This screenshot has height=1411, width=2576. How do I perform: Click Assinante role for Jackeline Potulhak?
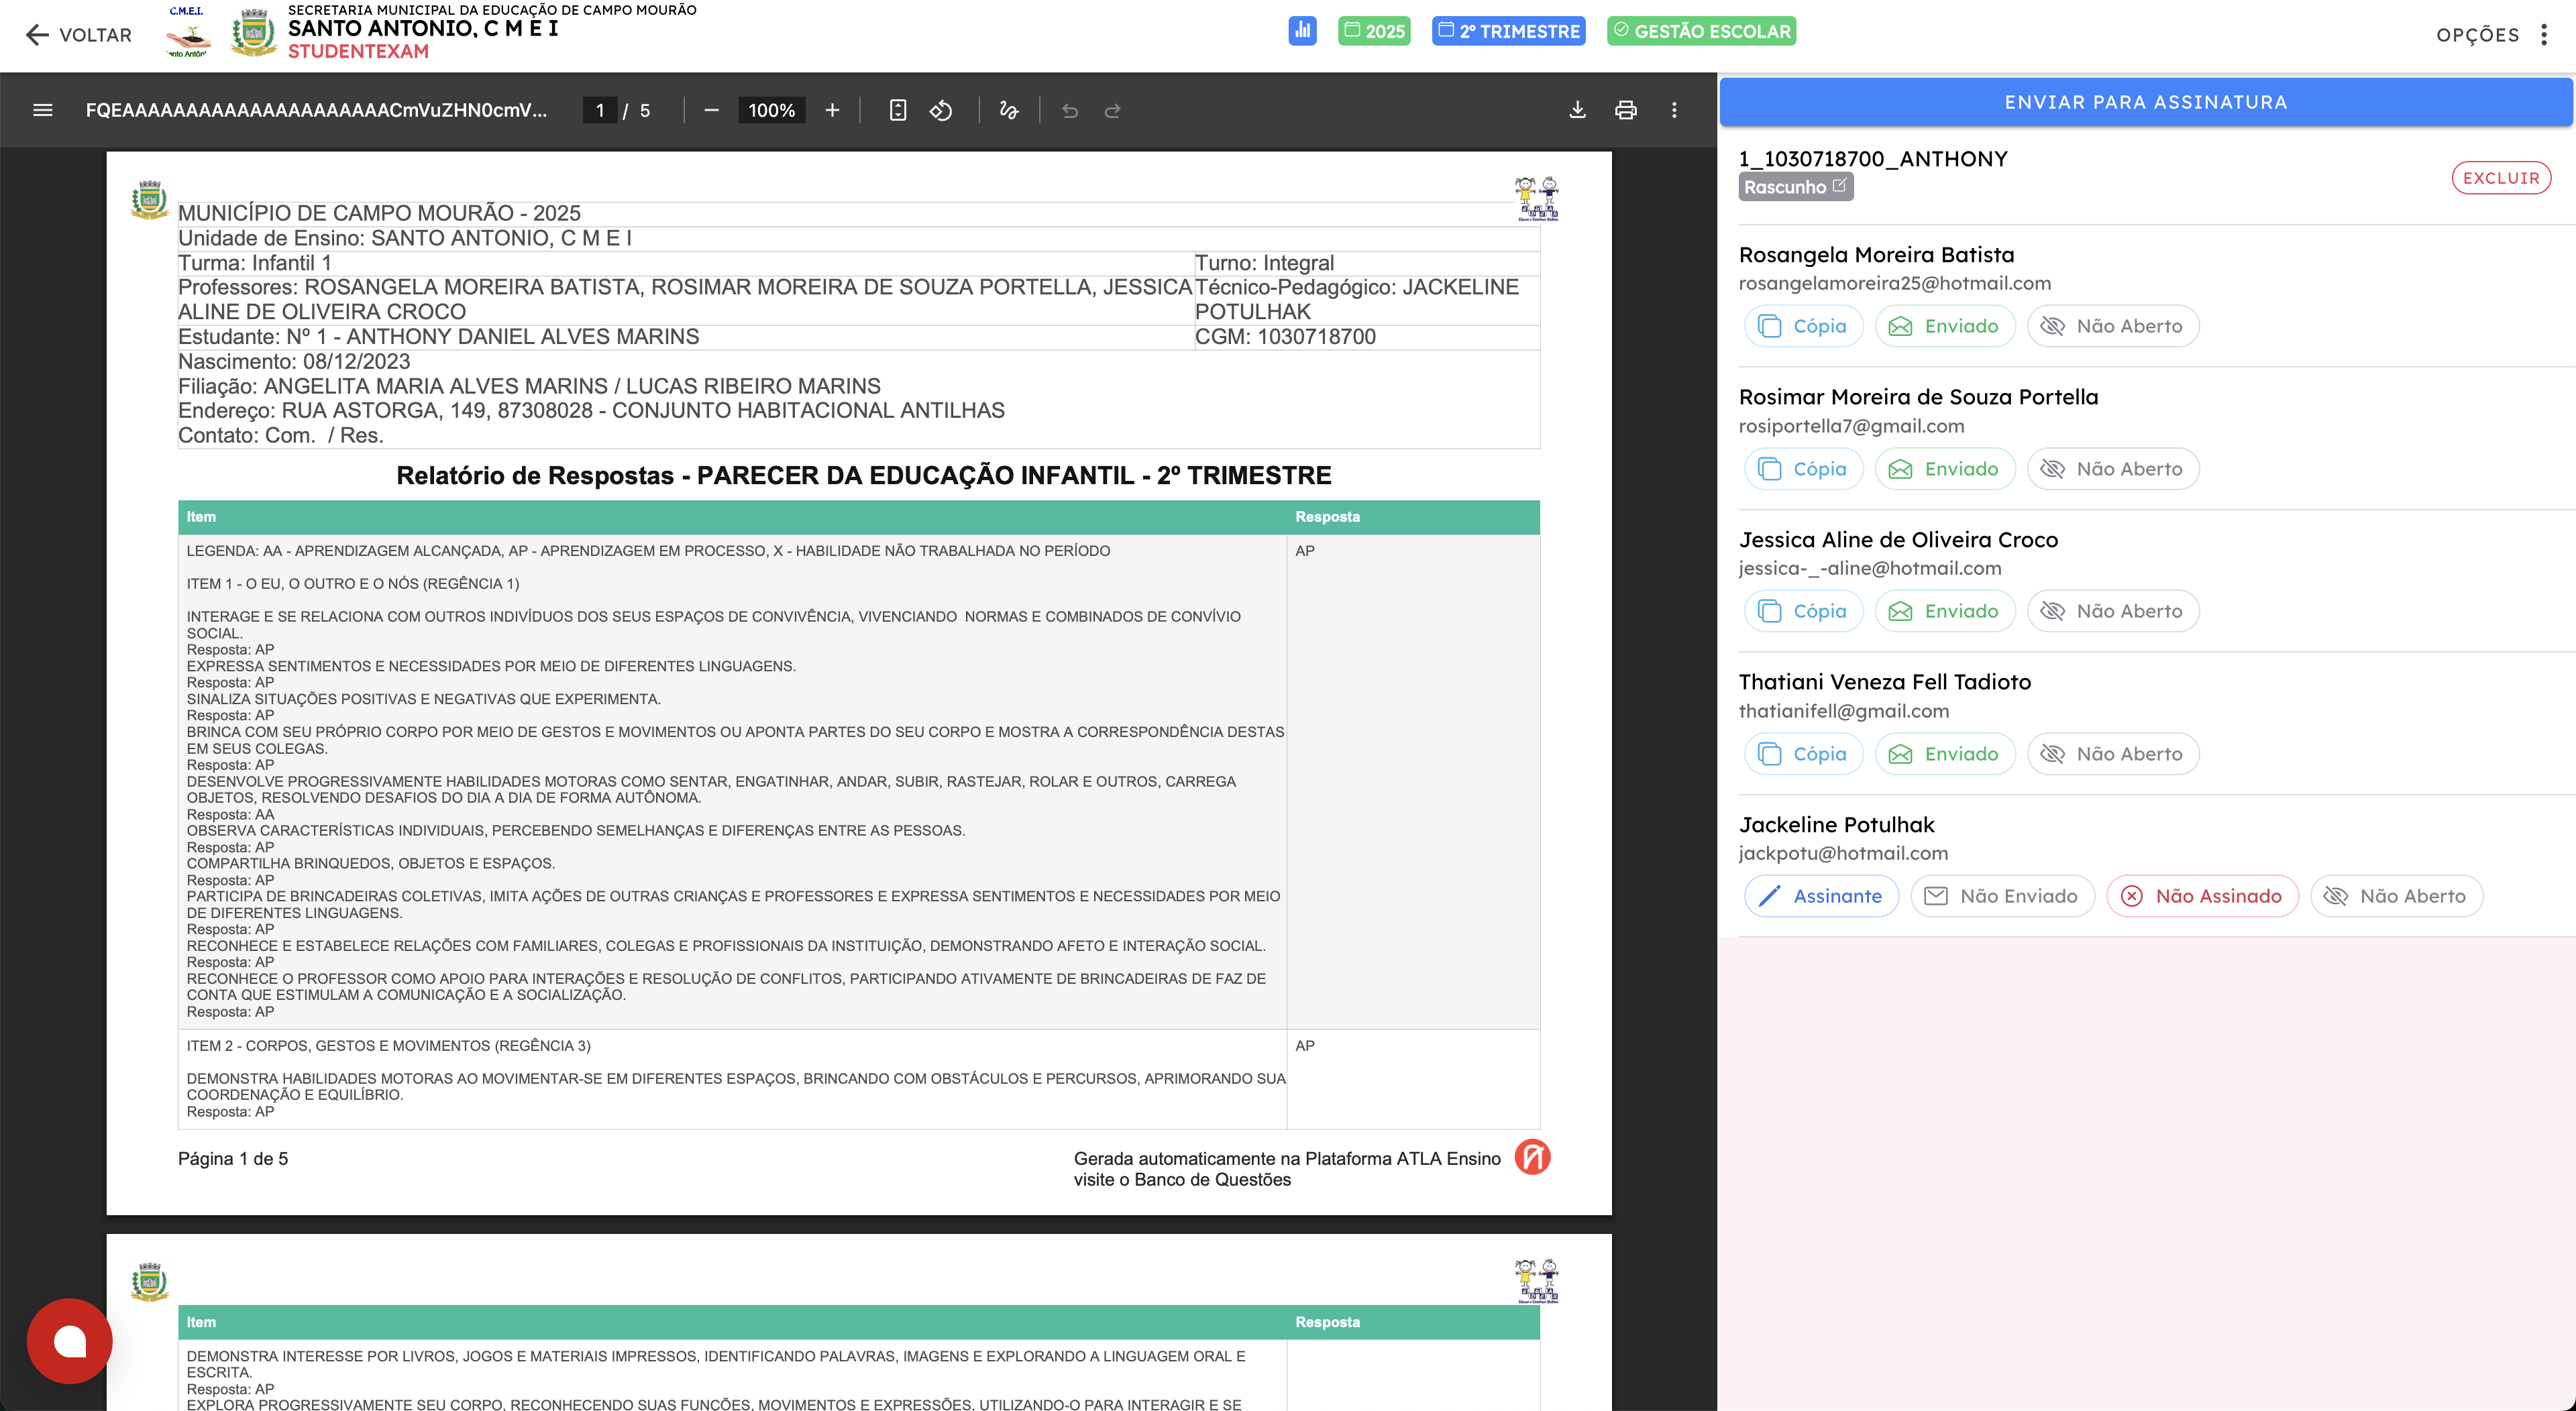(1821, 896)
